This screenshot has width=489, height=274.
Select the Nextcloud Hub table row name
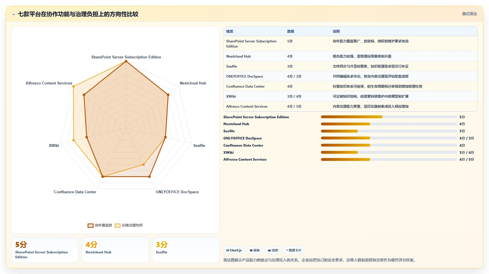tap(239, 56)
